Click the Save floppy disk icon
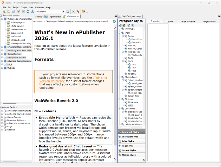The height and width of the screenshot is (167, 221). pos(13,11)
